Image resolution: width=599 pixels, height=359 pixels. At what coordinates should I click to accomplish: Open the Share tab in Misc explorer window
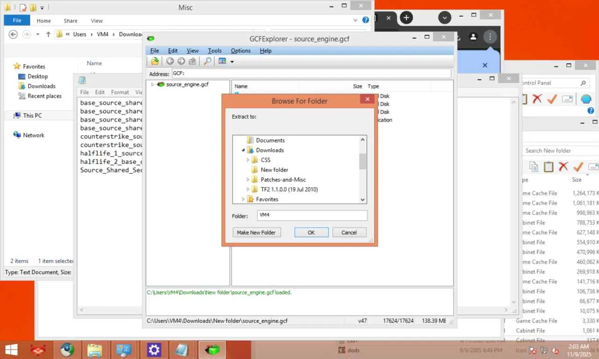pyautogui.click(x=71, y=21)
